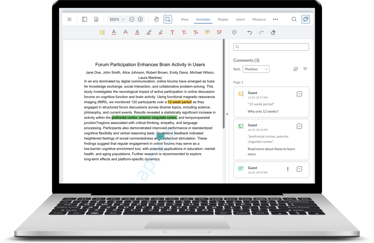
Task: Open the prefrontal cortex comment card
Action: (271, 140)
